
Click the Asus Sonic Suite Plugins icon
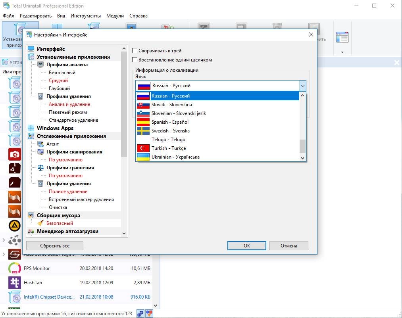(x=15, y=254)
